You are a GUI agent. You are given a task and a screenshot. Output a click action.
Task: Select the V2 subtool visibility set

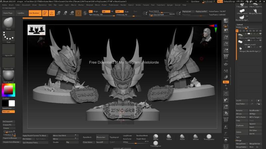point(240,31)
